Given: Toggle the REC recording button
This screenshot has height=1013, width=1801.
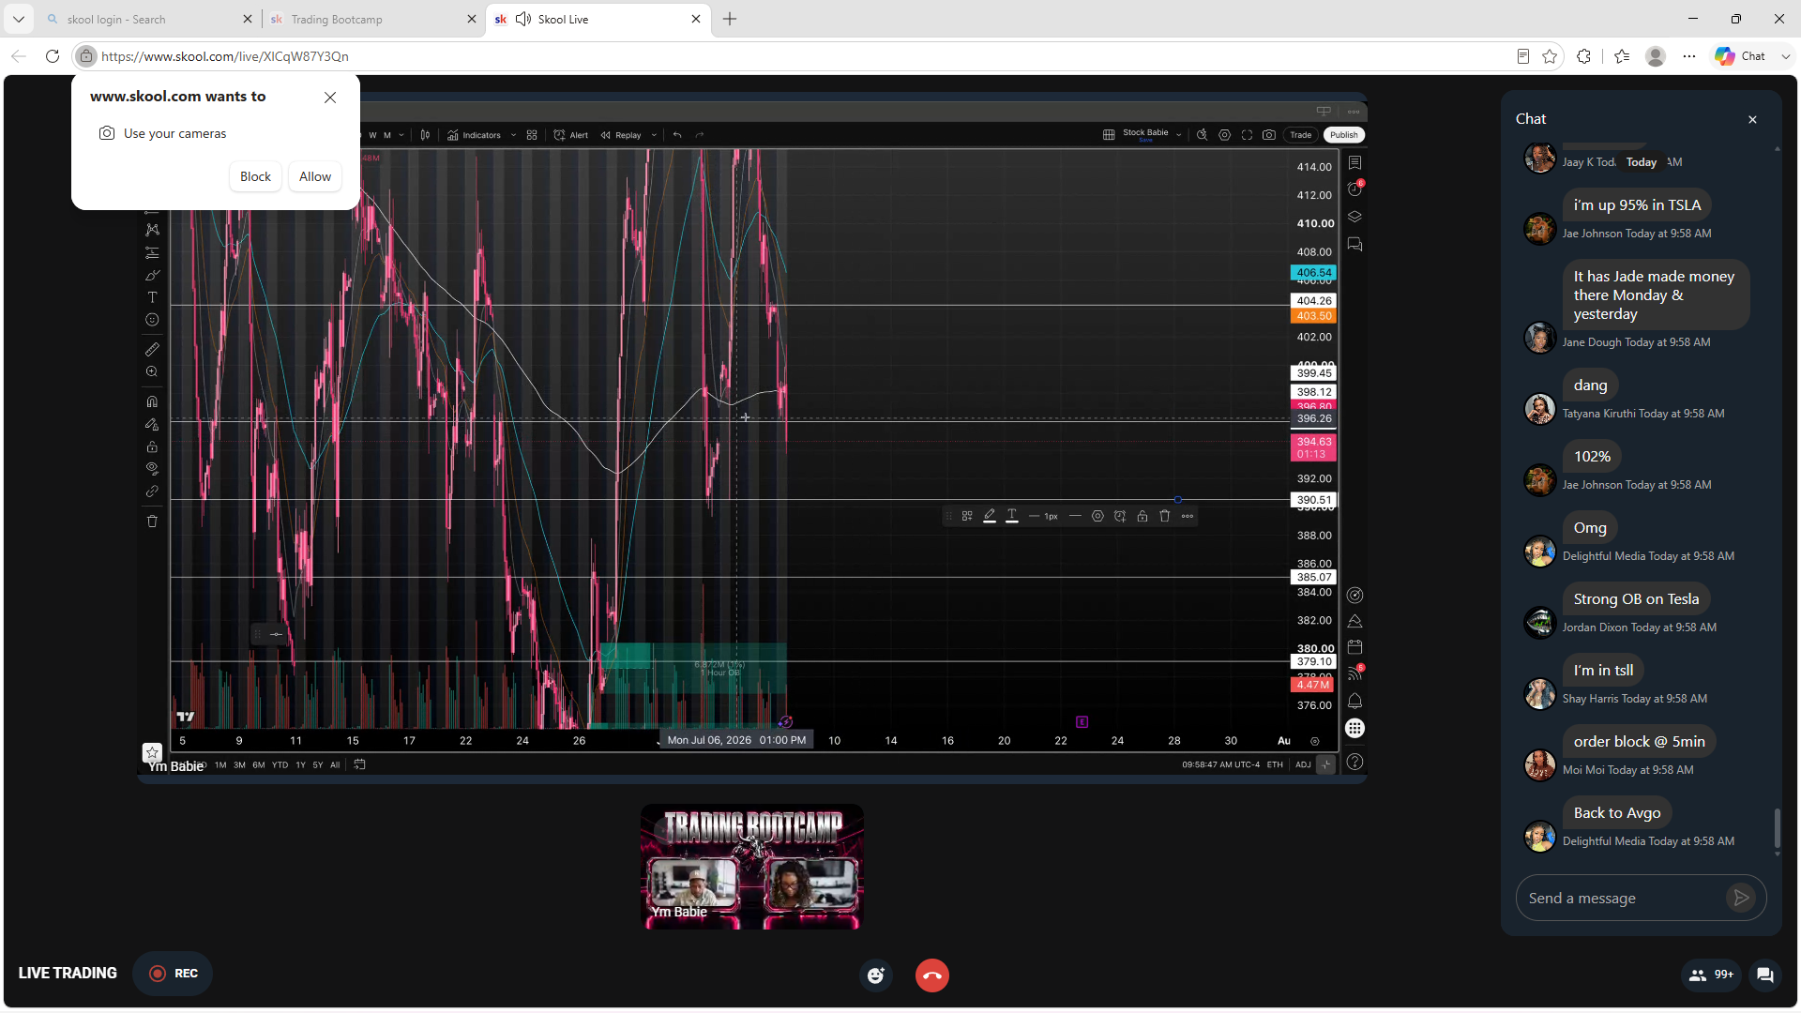Looking at the screenshot, I should tap(173, 974).
